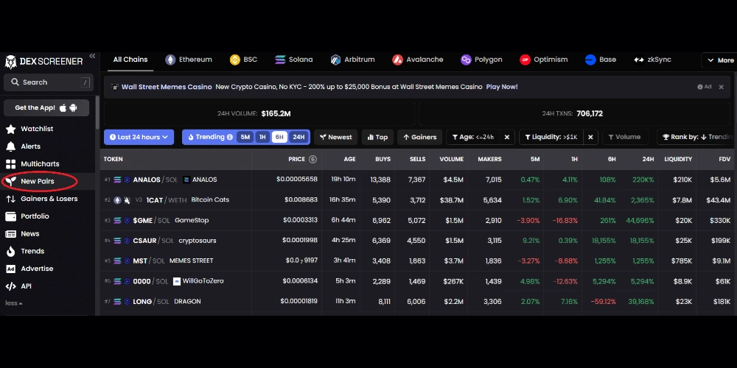Filter by Polygon chain
737x368 pixels.
coord(481,60)
